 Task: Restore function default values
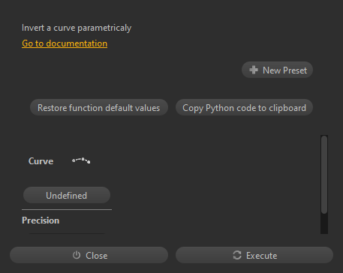coord(99,107)
